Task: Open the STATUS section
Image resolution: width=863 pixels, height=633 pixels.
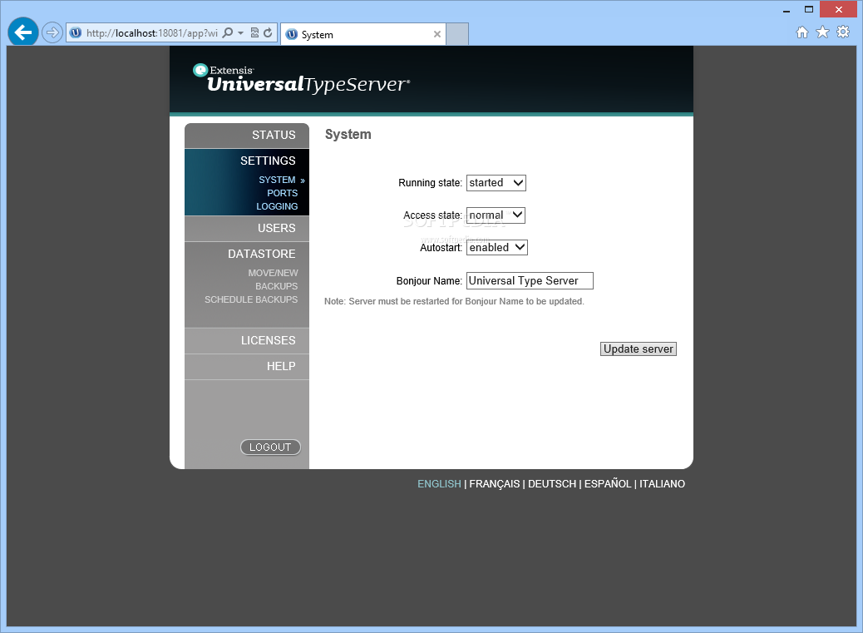Action: coord(274,135)
